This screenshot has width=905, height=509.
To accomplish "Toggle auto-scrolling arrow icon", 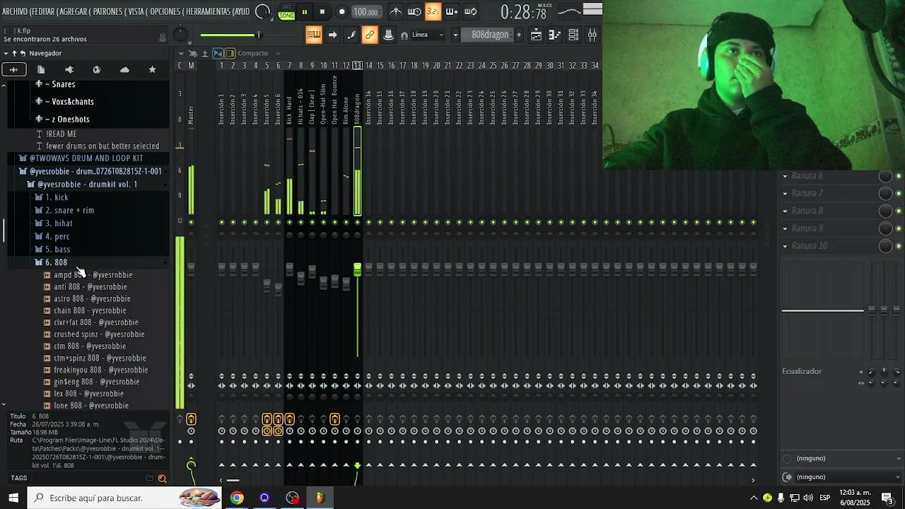I will click(x=332, y=35).
